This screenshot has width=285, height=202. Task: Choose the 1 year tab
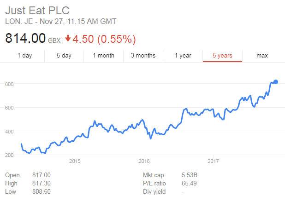(183, 56)
